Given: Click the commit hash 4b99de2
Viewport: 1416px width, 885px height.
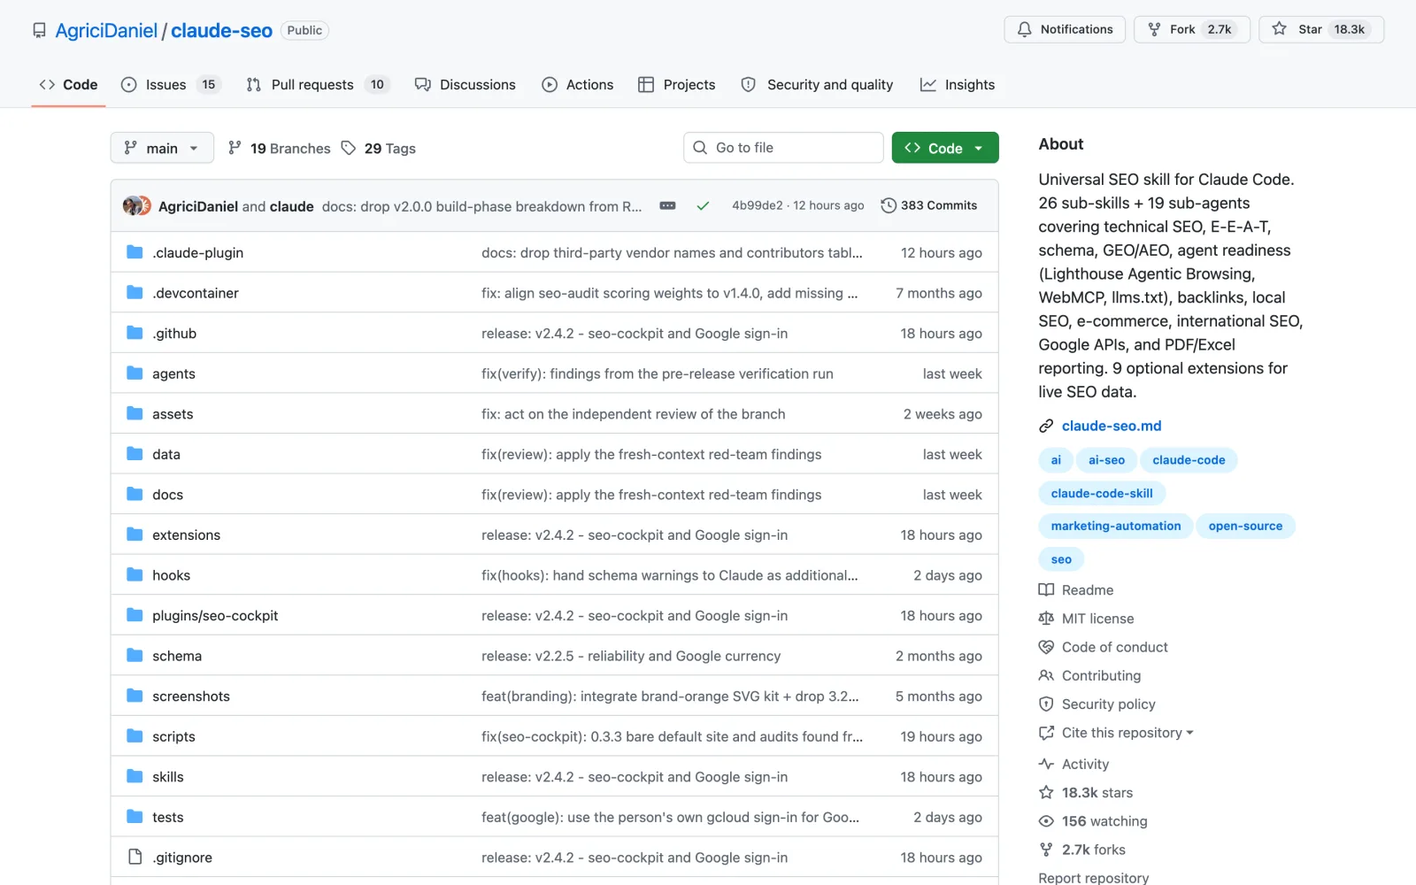Looking at the screenshot, I should point(757,205).
